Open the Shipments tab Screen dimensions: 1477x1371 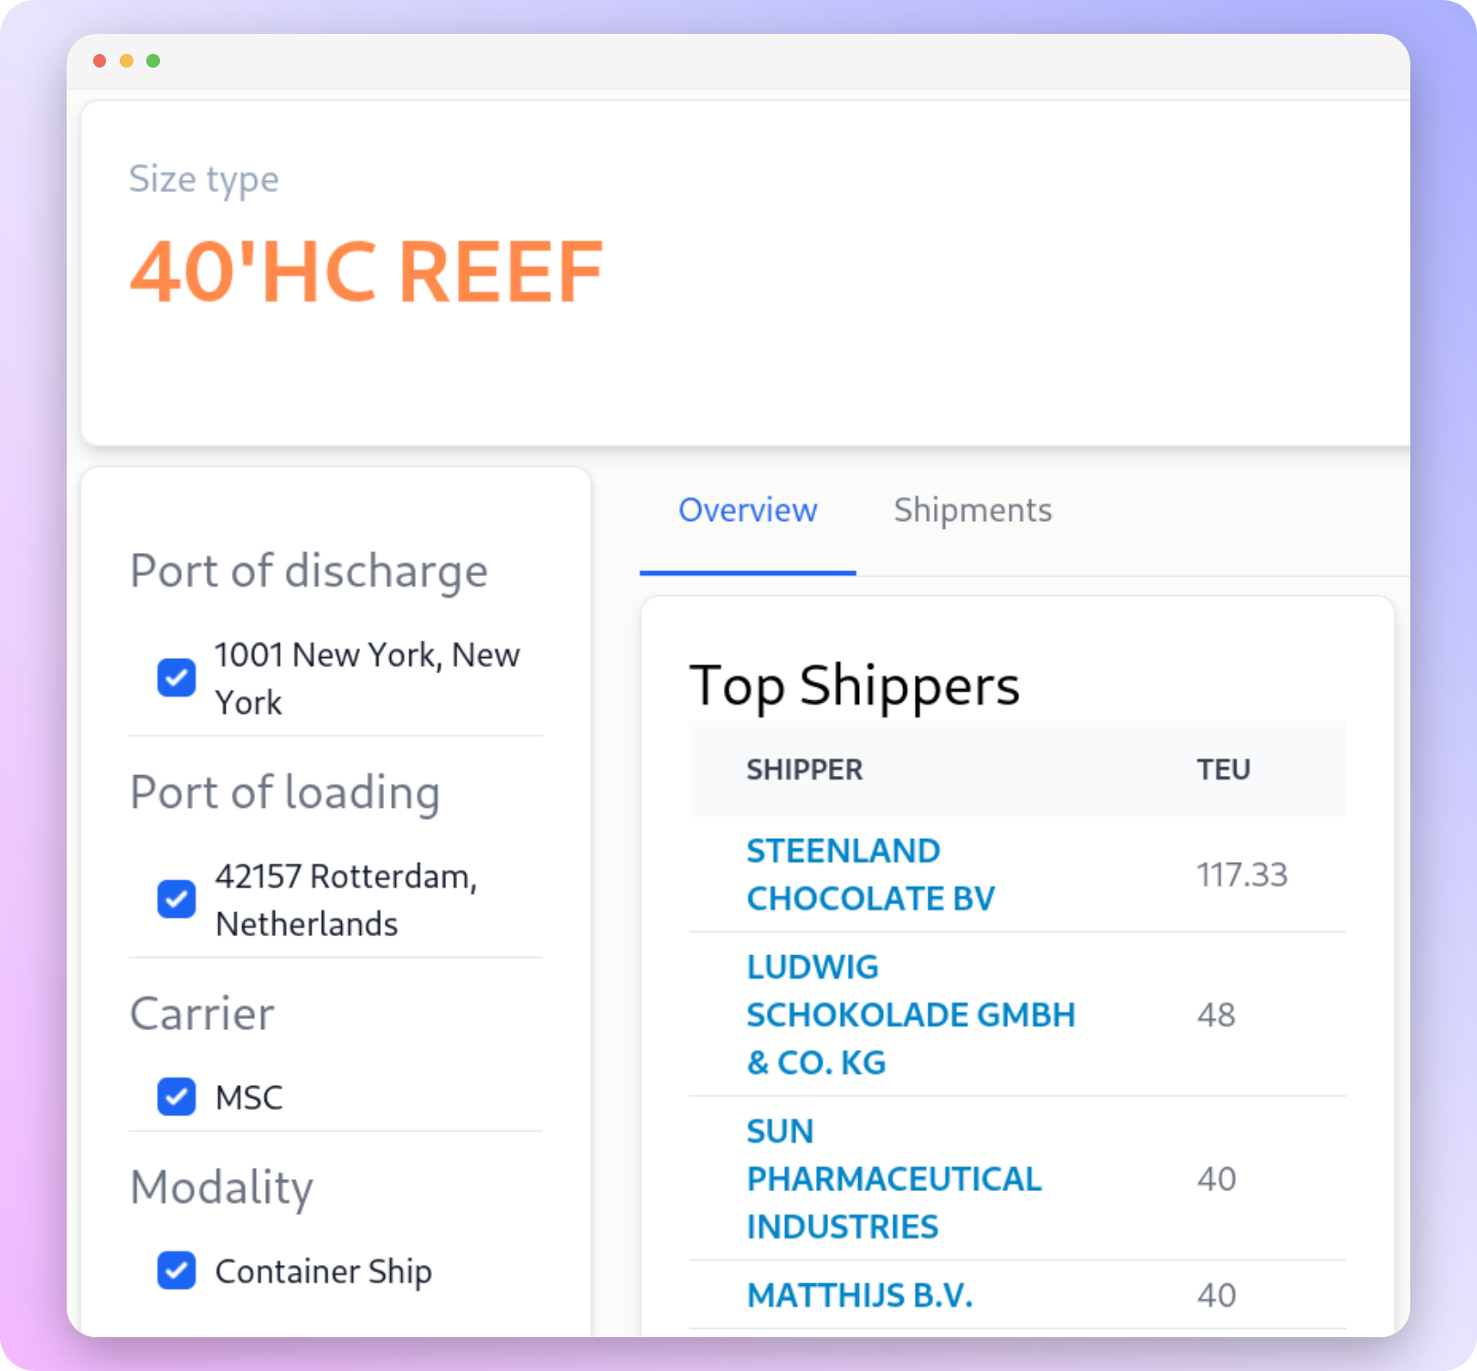(x=972, y=510)
